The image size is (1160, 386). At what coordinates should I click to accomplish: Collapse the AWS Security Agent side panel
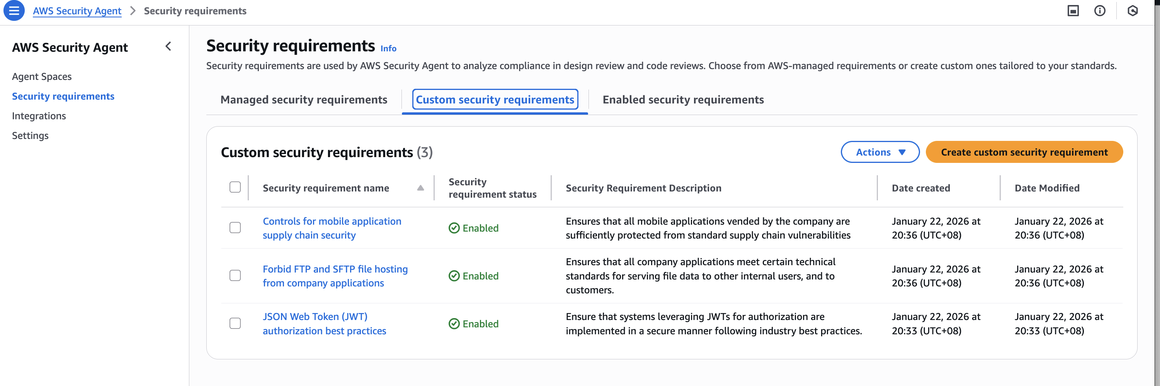(x=168, y=46)
